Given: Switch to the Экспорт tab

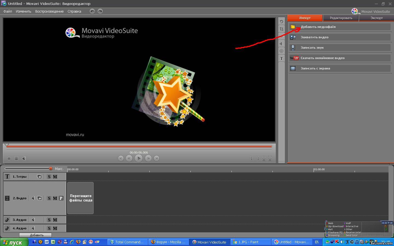Looking at the screenshot, I should (x=376, y=18).
